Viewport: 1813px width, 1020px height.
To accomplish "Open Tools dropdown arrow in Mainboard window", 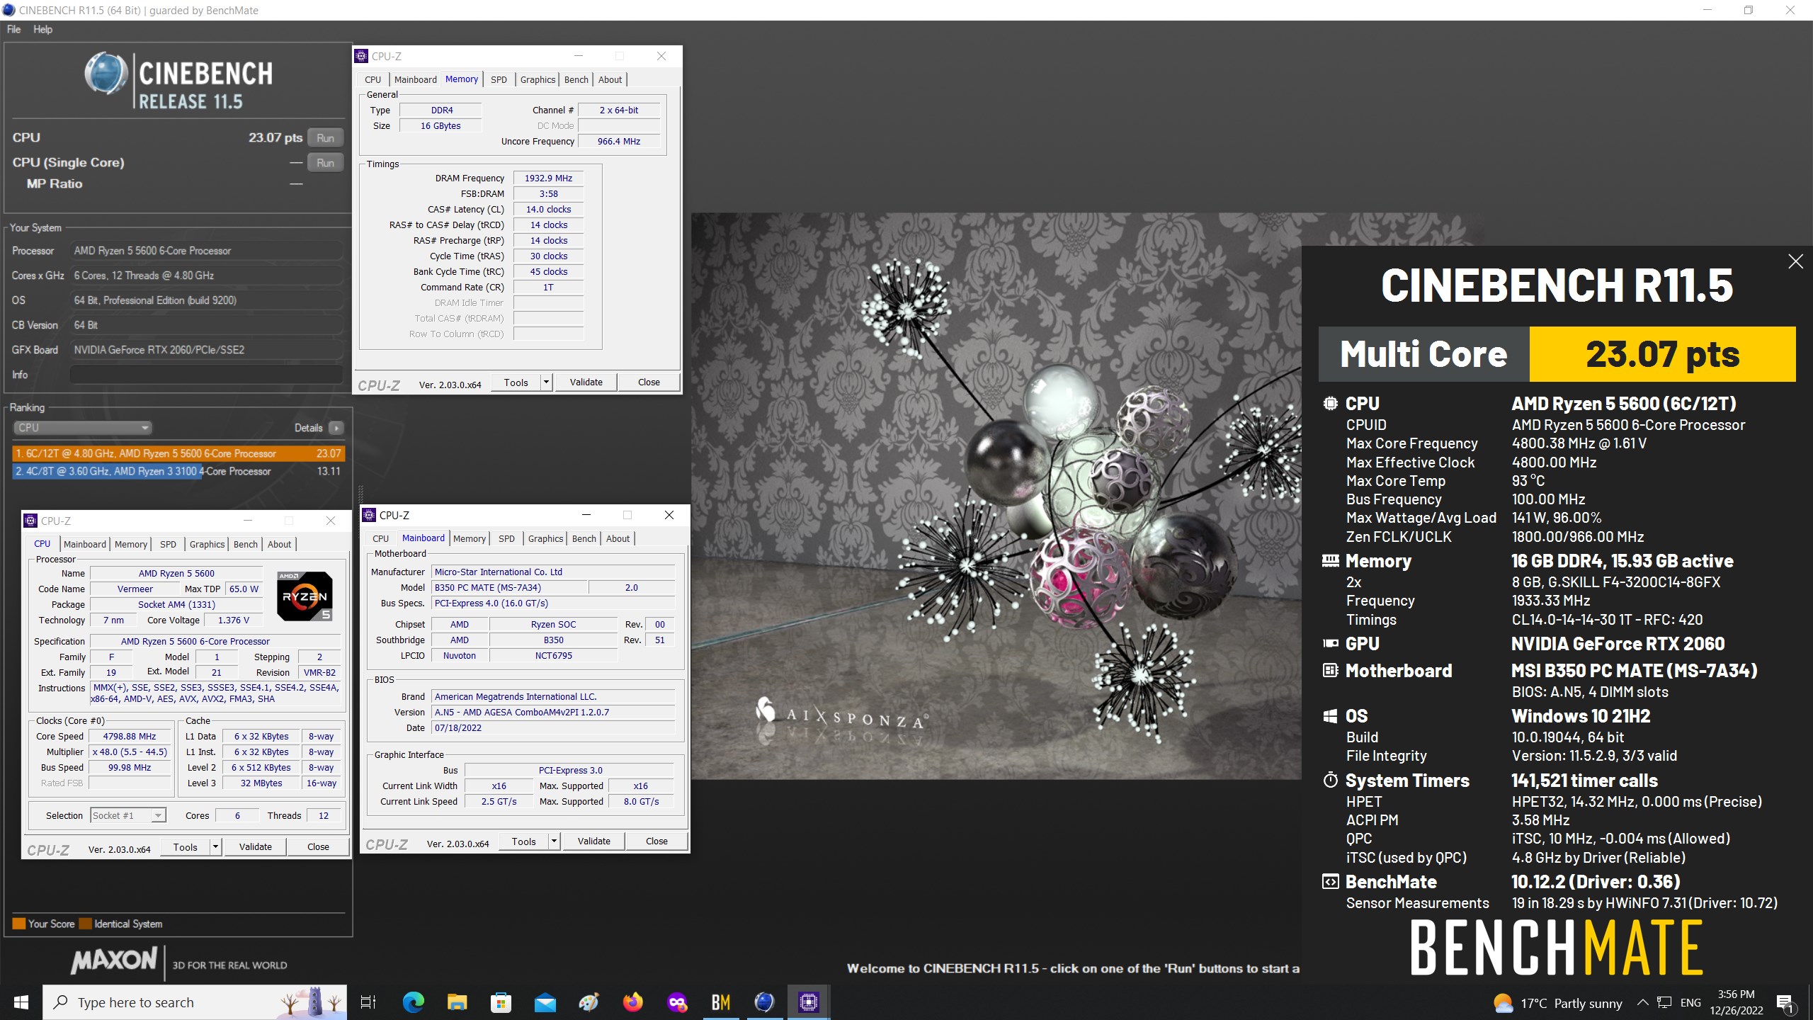I will point(554,841).
